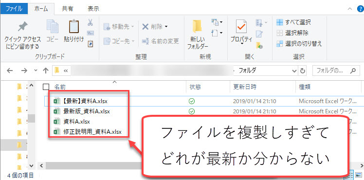Click sync status of 最新版_資料A.xlsx

(x=192, y=111)
